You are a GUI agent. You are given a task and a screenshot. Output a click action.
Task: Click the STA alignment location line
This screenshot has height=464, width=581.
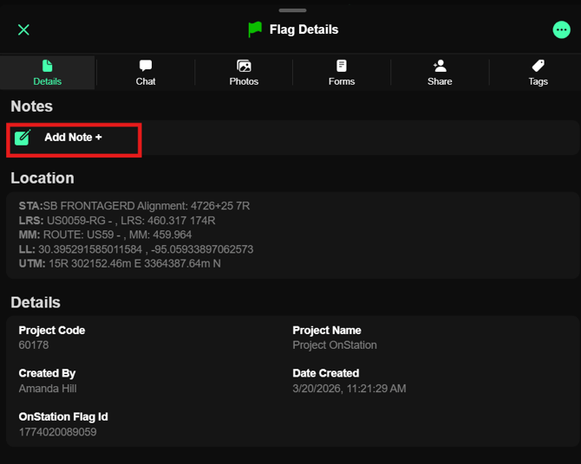[134, 206]
